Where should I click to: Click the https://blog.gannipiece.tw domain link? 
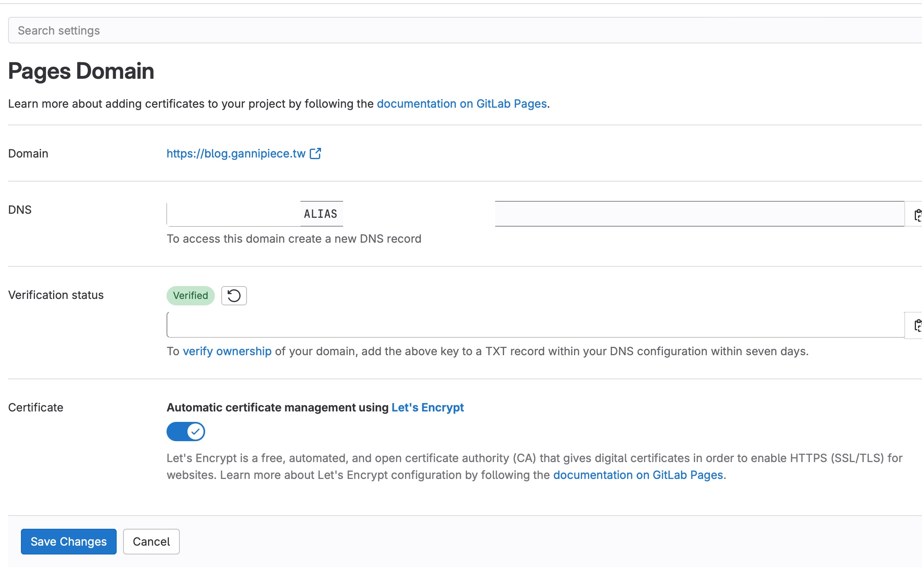pos(237,153)
